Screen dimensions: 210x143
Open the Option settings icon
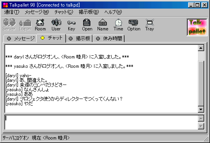[134, 25]
